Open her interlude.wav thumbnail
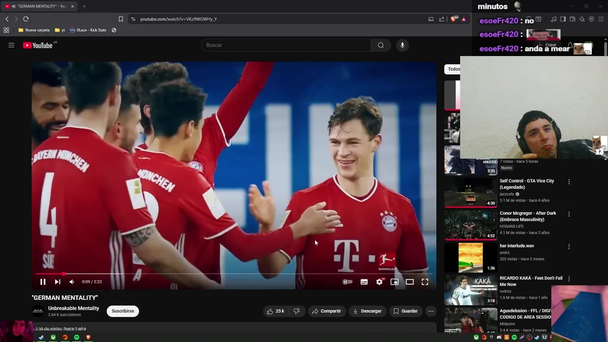Viewport: 608px width, 342px height. pos(470,257)
